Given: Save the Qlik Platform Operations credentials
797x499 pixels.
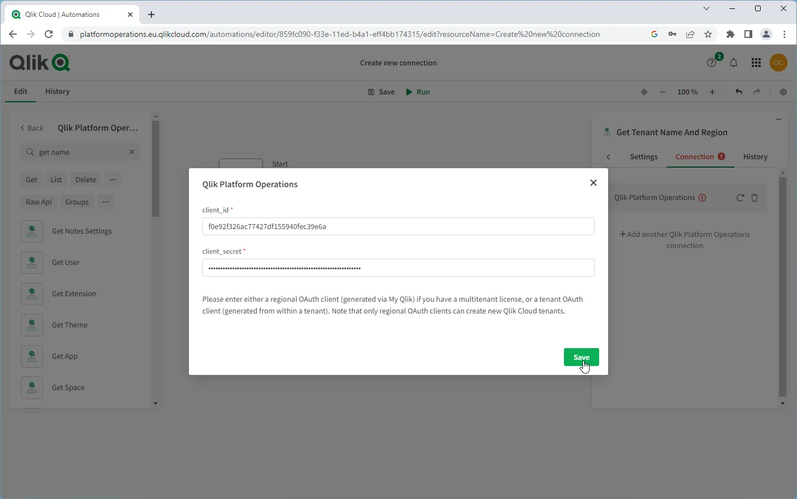Looking at the screenshot, I should (x=581, y=357).
